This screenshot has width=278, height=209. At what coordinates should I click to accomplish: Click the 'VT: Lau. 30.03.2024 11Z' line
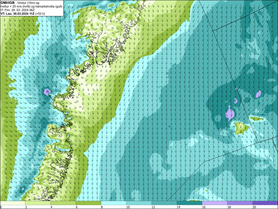point(18,14)
